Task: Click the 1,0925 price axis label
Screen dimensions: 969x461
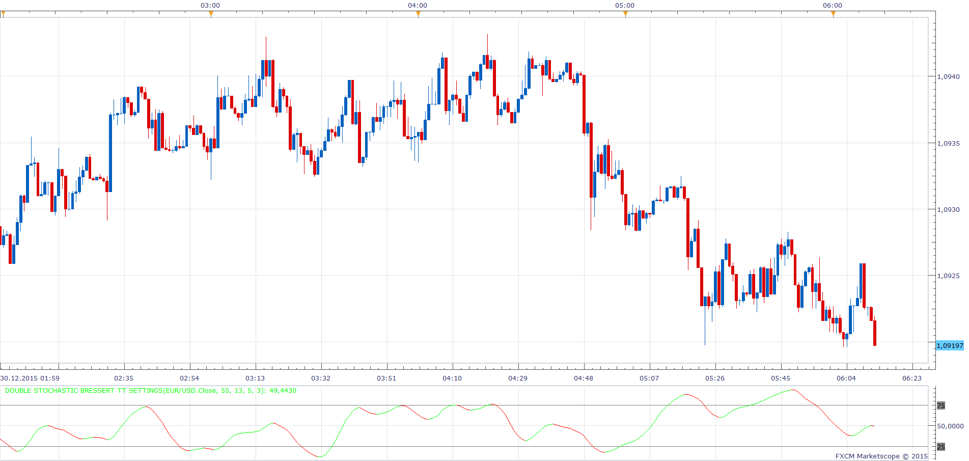Action: (948, 276)
